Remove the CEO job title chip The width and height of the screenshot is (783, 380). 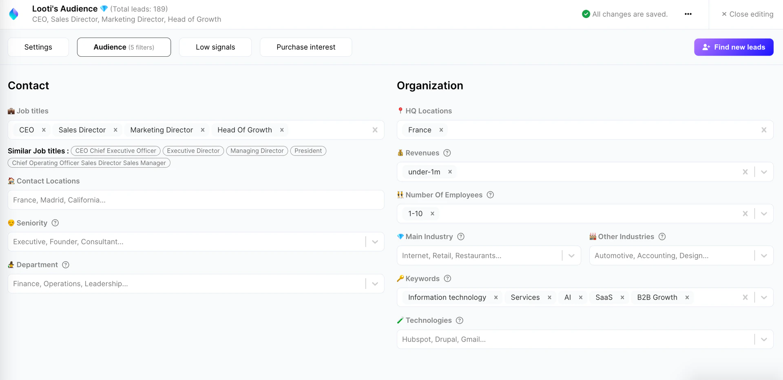tap(43, 130)
